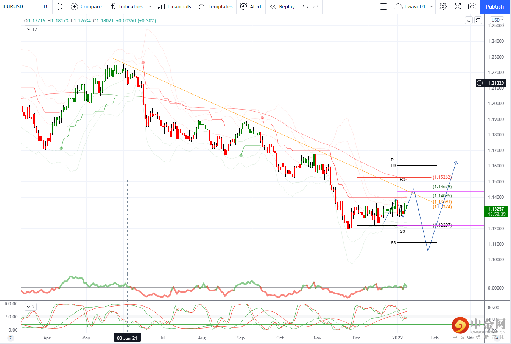The image size is (511, 344).
Task: Click 1.10000 on the price axis
Action: tap(496, 260)
